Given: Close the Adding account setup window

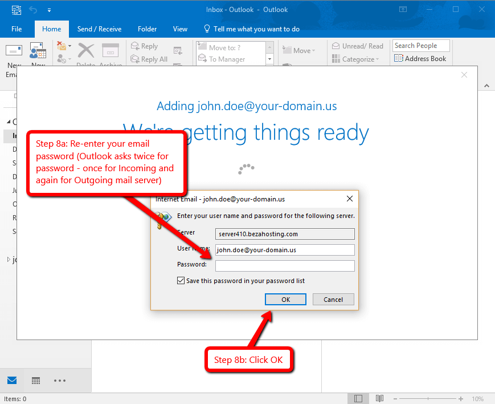Looking at the screenshot, I should pyautogui.click(x=464, y=75).
